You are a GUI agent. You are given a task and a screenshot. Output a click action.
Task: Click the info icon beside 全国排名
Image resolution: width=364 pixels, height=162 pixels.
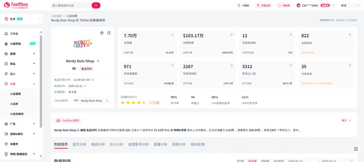coord(350,35)
